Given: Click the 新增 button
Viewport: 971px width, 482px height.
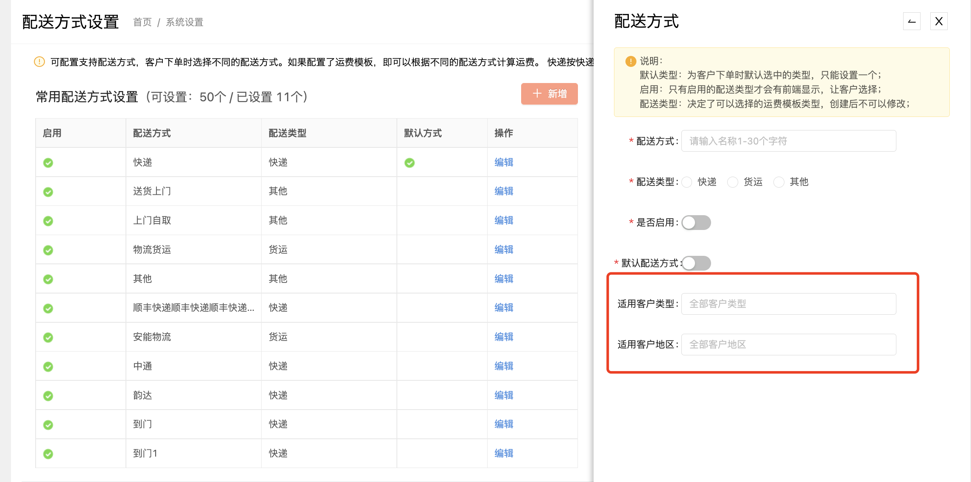Looking at the screenshot, I should pos(550,94).
